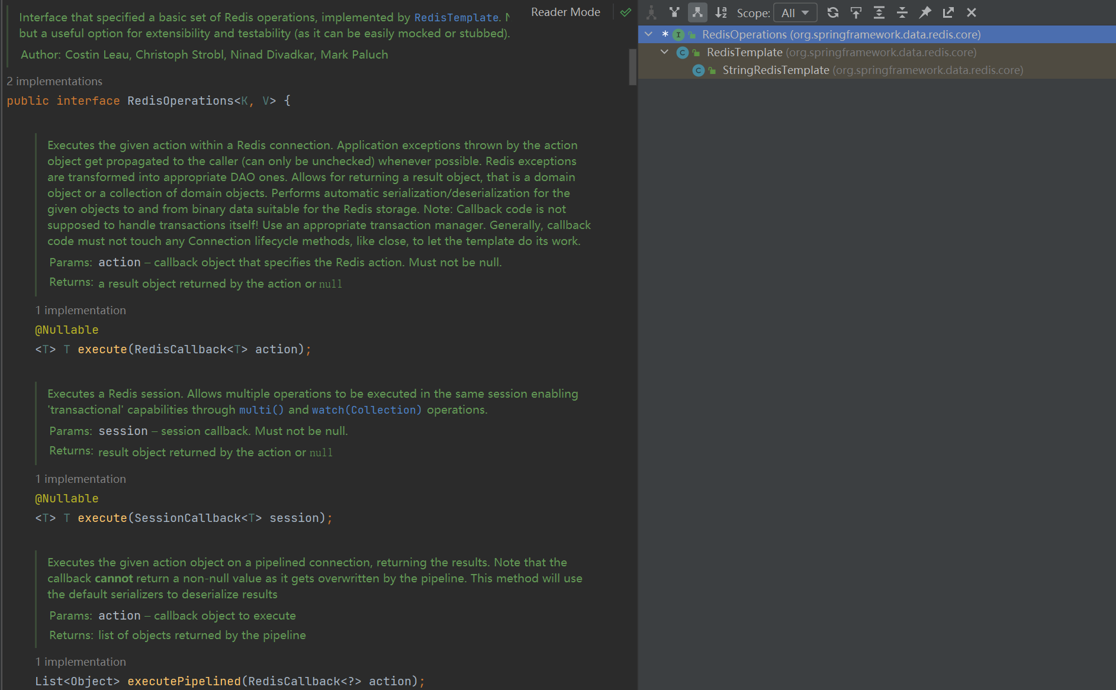Follow the watch(Collection) doc link

click(x=366, y=410)
